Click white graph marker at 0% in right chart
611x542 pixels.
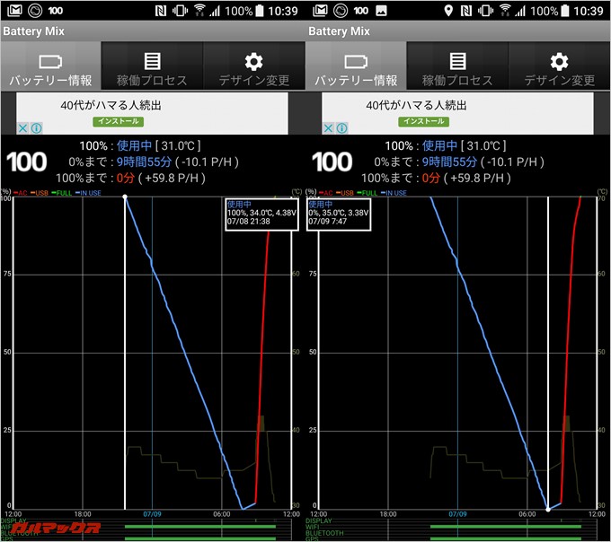(548, 510)
